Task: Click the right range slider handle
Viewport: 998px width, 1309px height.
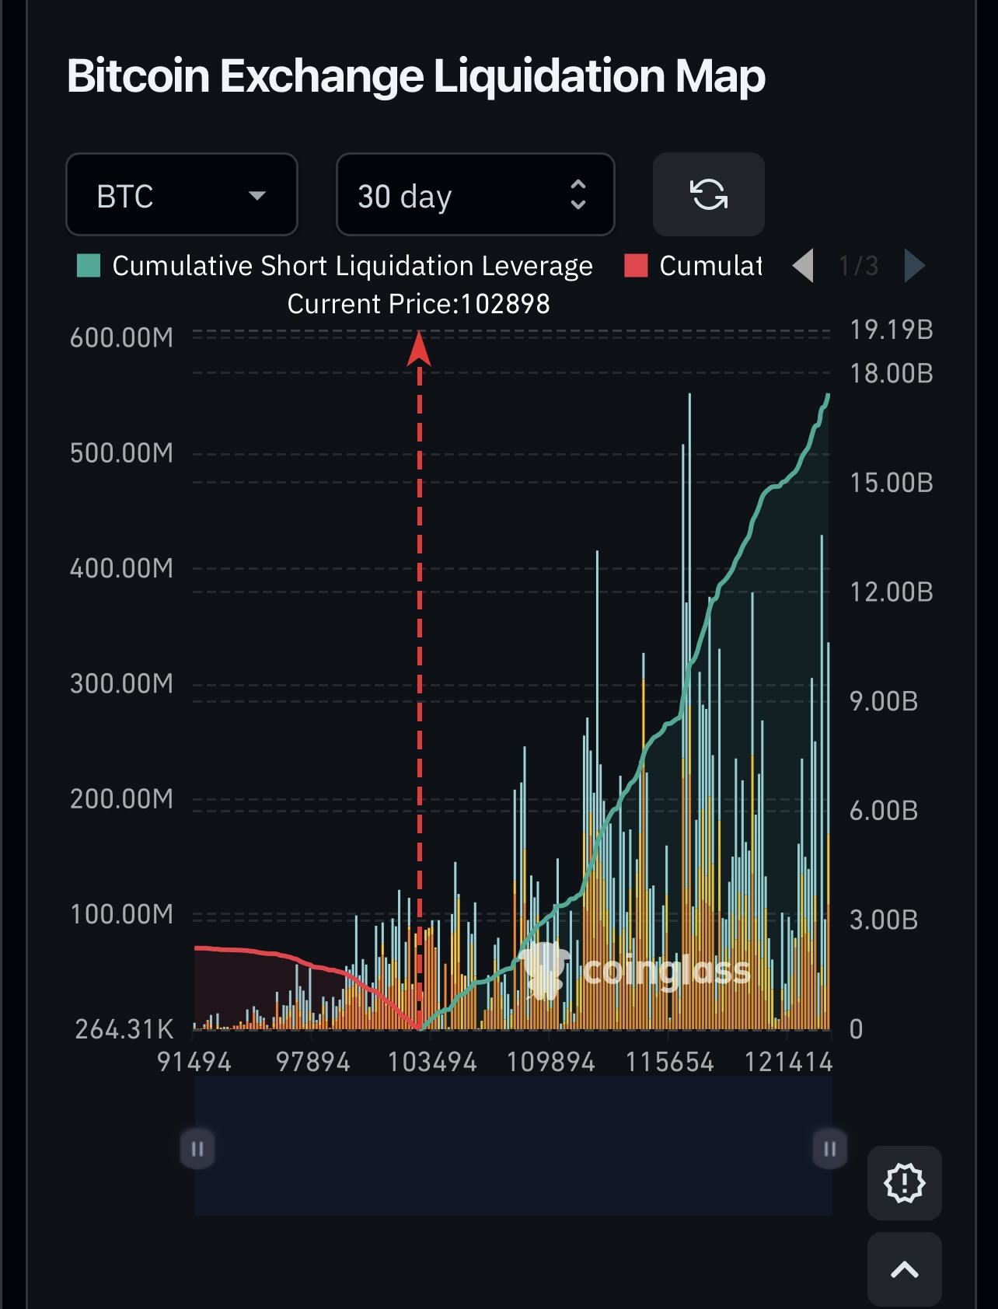Action: tap(829, 1149)
